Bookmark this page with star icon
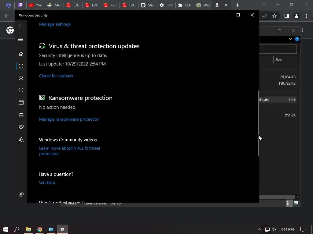This screenshot has height=234, width=313. click(x=274, y=16)
